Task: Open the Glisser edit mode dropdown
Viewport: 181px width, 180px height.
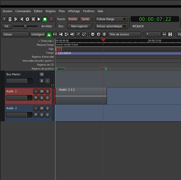Action: [x=15, y=34]
